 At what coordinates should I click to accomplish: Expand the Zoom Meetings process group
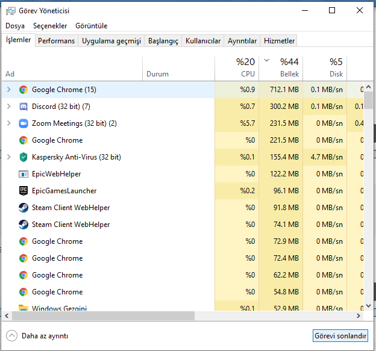[x=9, y=123]
